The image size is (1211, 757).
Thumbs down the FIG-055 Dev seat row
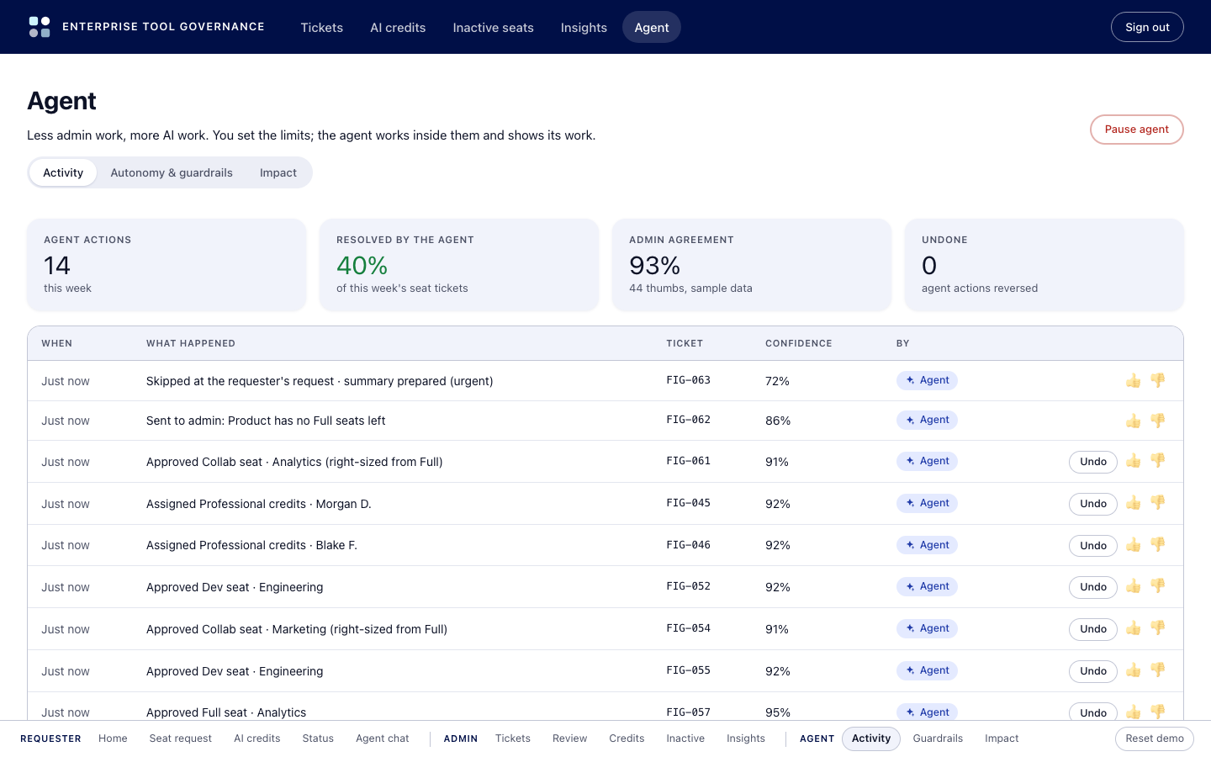click(x=1158, y=670)
